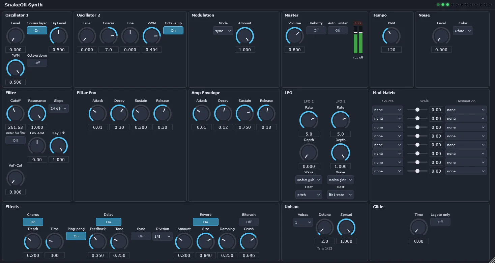Enable Oscillator 1 Octave down
The height and width of the screenshot is (263, 495).
(37, 63)
